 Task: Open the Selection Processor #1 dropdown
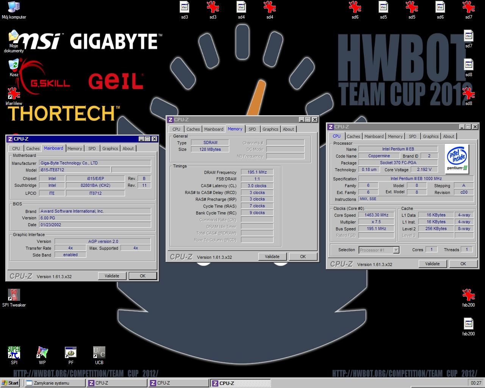tap(379, 250)
